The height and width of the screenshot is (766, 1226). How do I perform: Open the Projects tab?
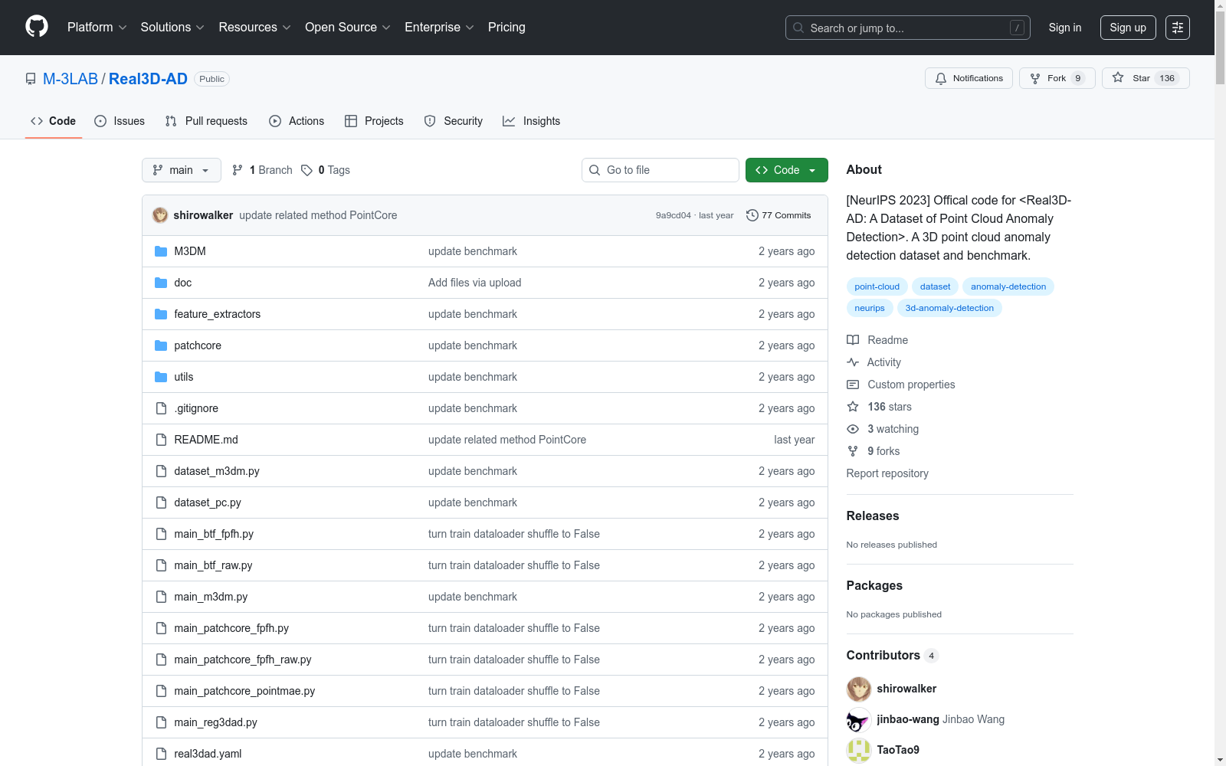tap(374, 121)
